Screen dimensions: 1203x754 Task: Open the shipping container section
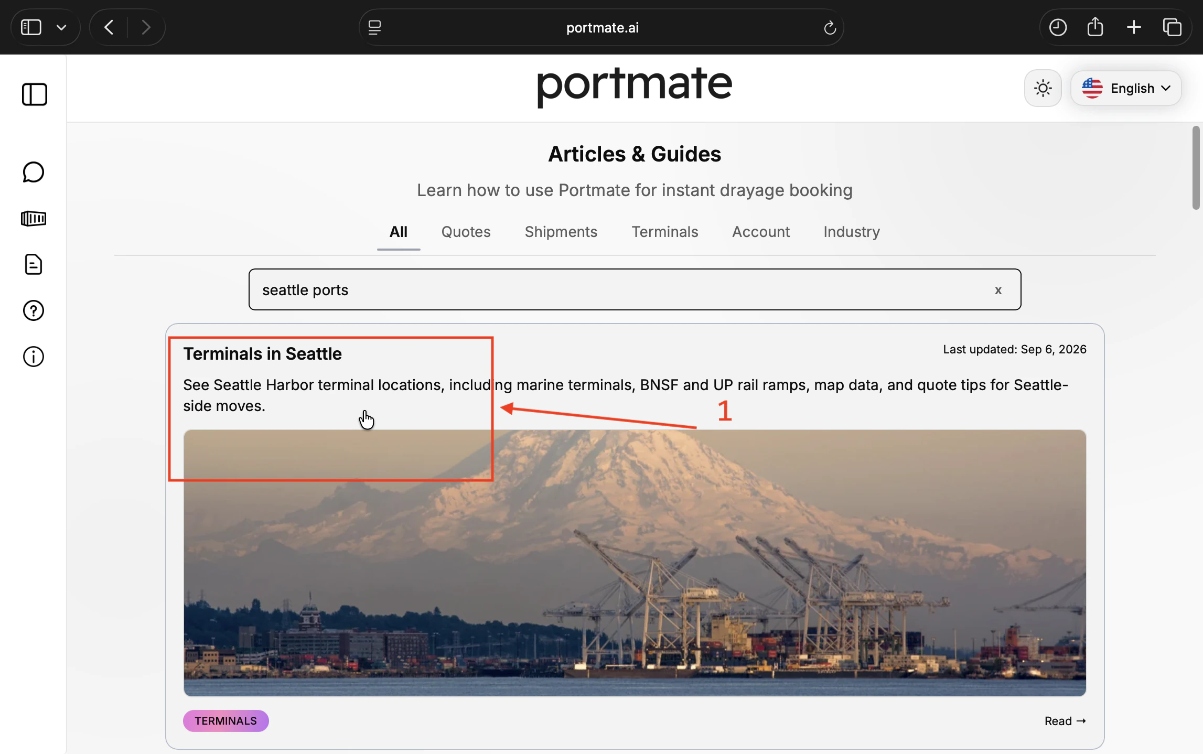coord(34,219)
